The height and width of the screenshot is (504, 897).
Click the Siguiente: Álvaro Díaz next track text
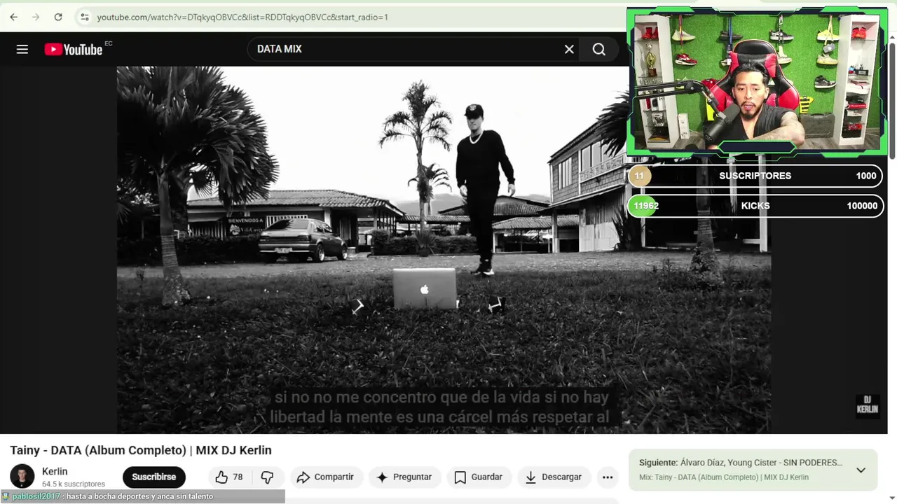coord(741,463)
